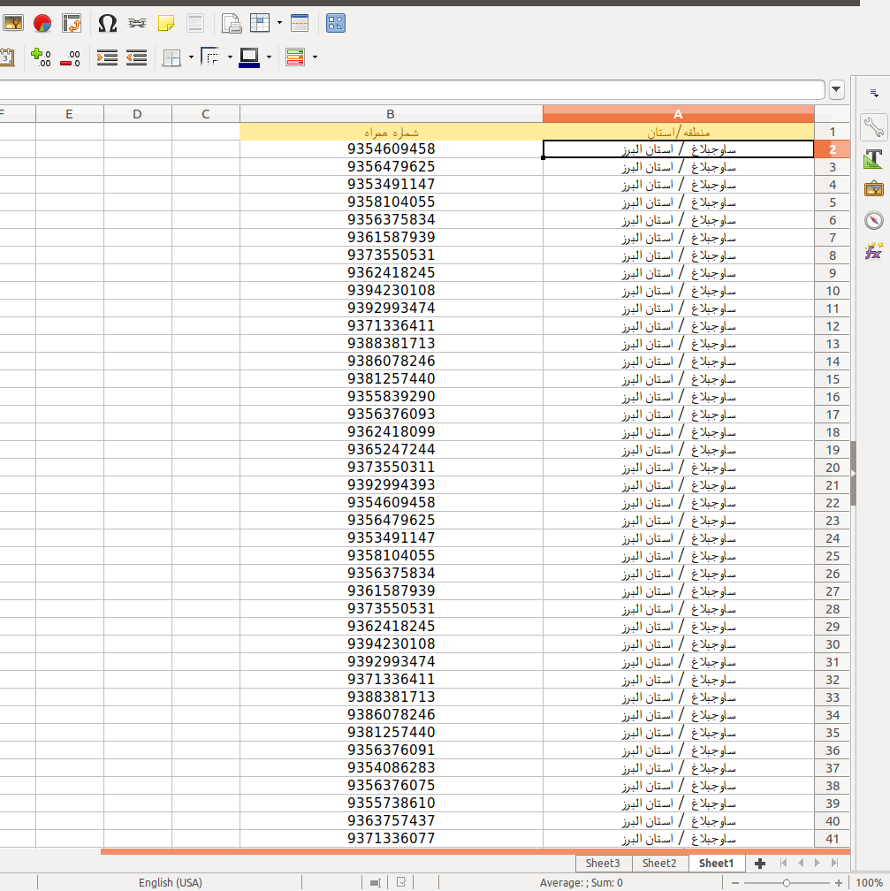Select cell containing 9371336077

tap(391, 838)
